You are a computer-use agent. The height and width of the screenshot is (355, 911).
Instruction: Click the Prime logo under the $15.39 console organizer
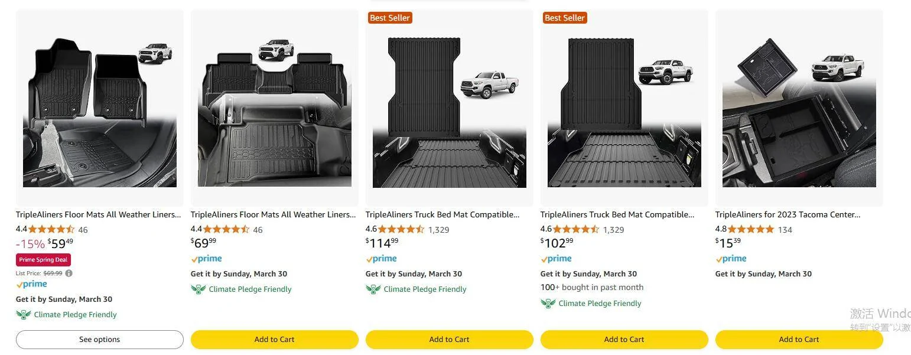[731, 259]
